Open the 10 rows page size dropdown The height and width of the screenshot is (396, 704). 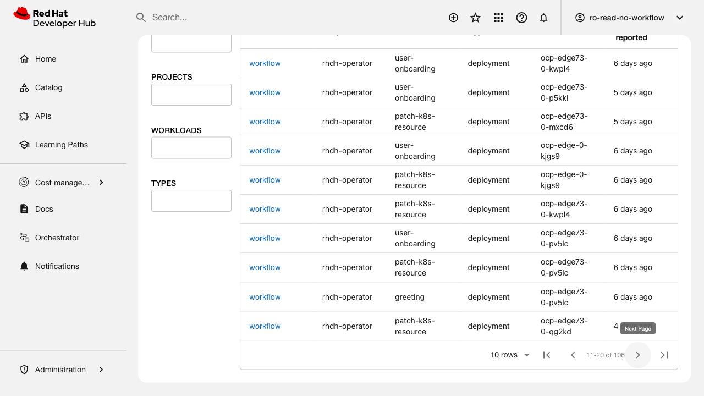pyautogui.click(x=510, y=355)
